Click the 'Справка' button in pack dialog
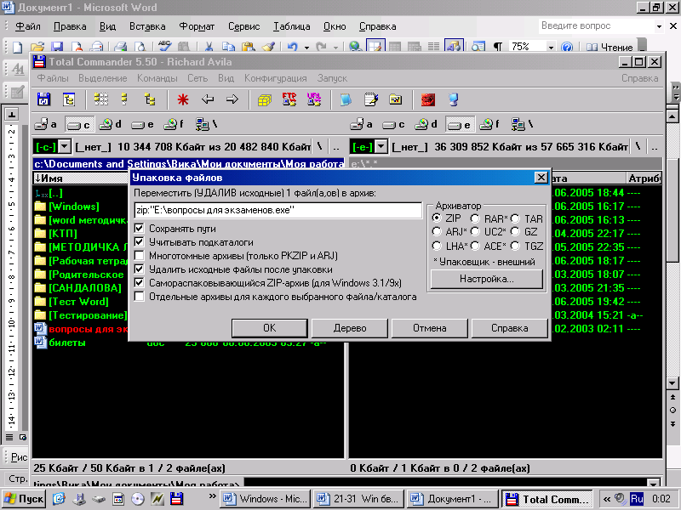 tap(509, 328)
